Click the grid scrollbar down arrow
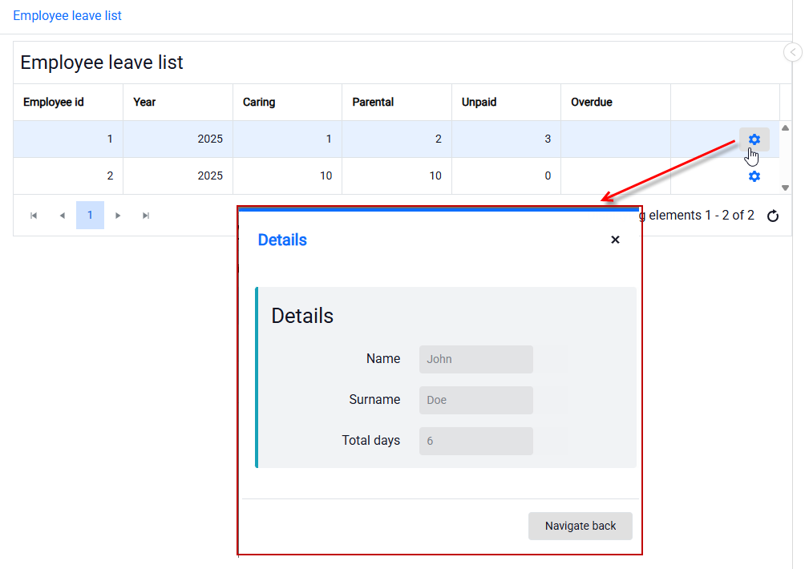 (x=785, y=188)
